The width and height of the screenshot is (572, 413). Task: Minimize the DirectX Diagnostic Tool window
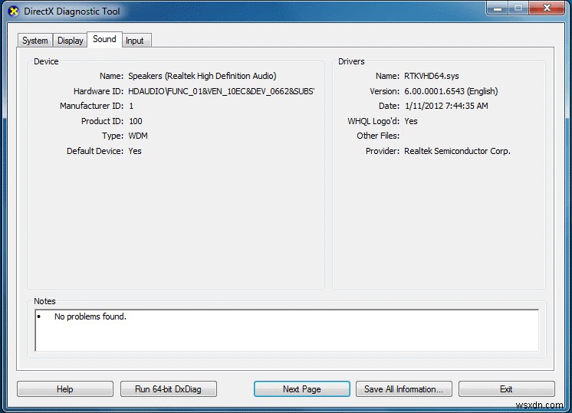click(x=498, y=8)
